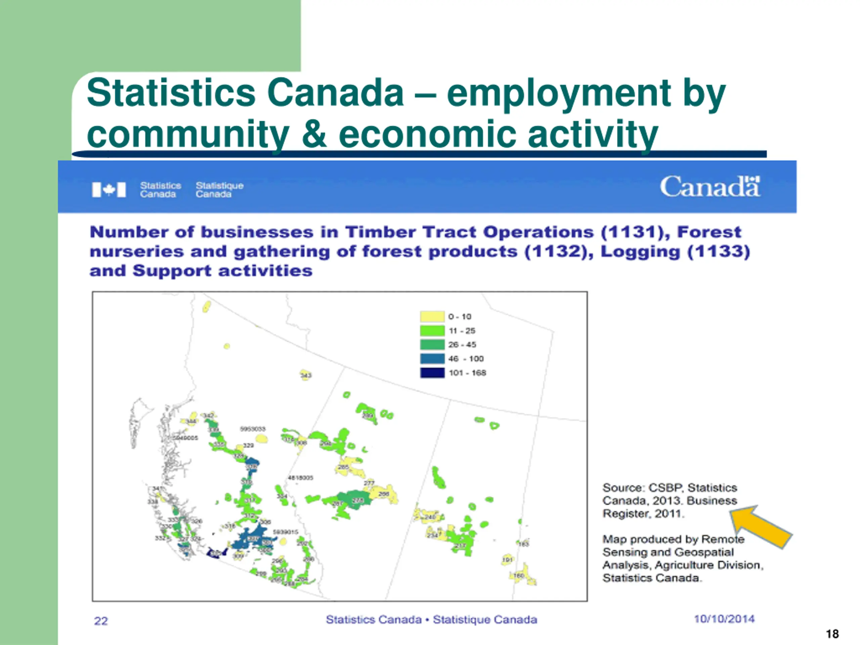Click the green map region labeled '284'
The height and width of the screenshot is (645, 860).
[302, 579]
